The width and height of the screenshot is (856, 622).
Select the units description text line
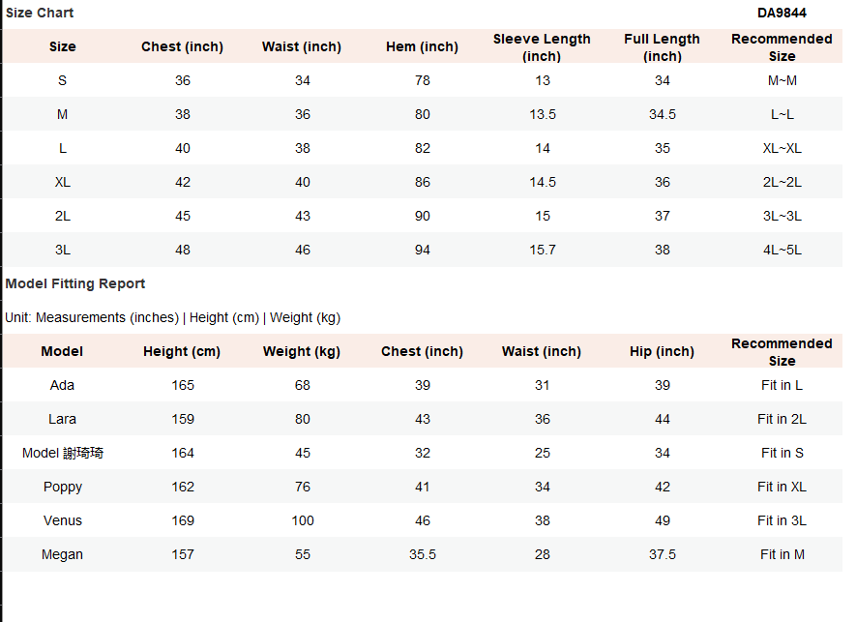(x=172, y=317)
